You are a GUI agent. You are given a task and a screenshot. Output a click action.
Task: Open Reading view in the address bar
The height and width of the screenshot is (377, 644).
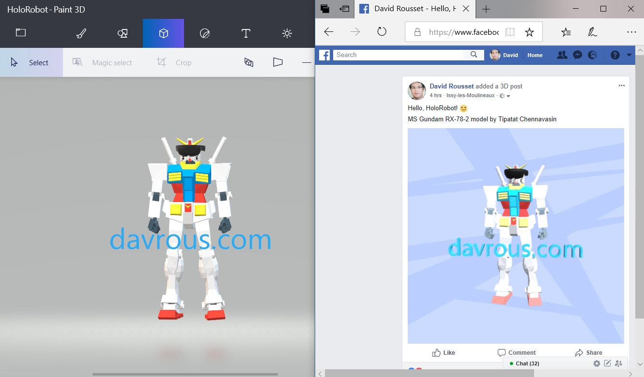point(509,32)
